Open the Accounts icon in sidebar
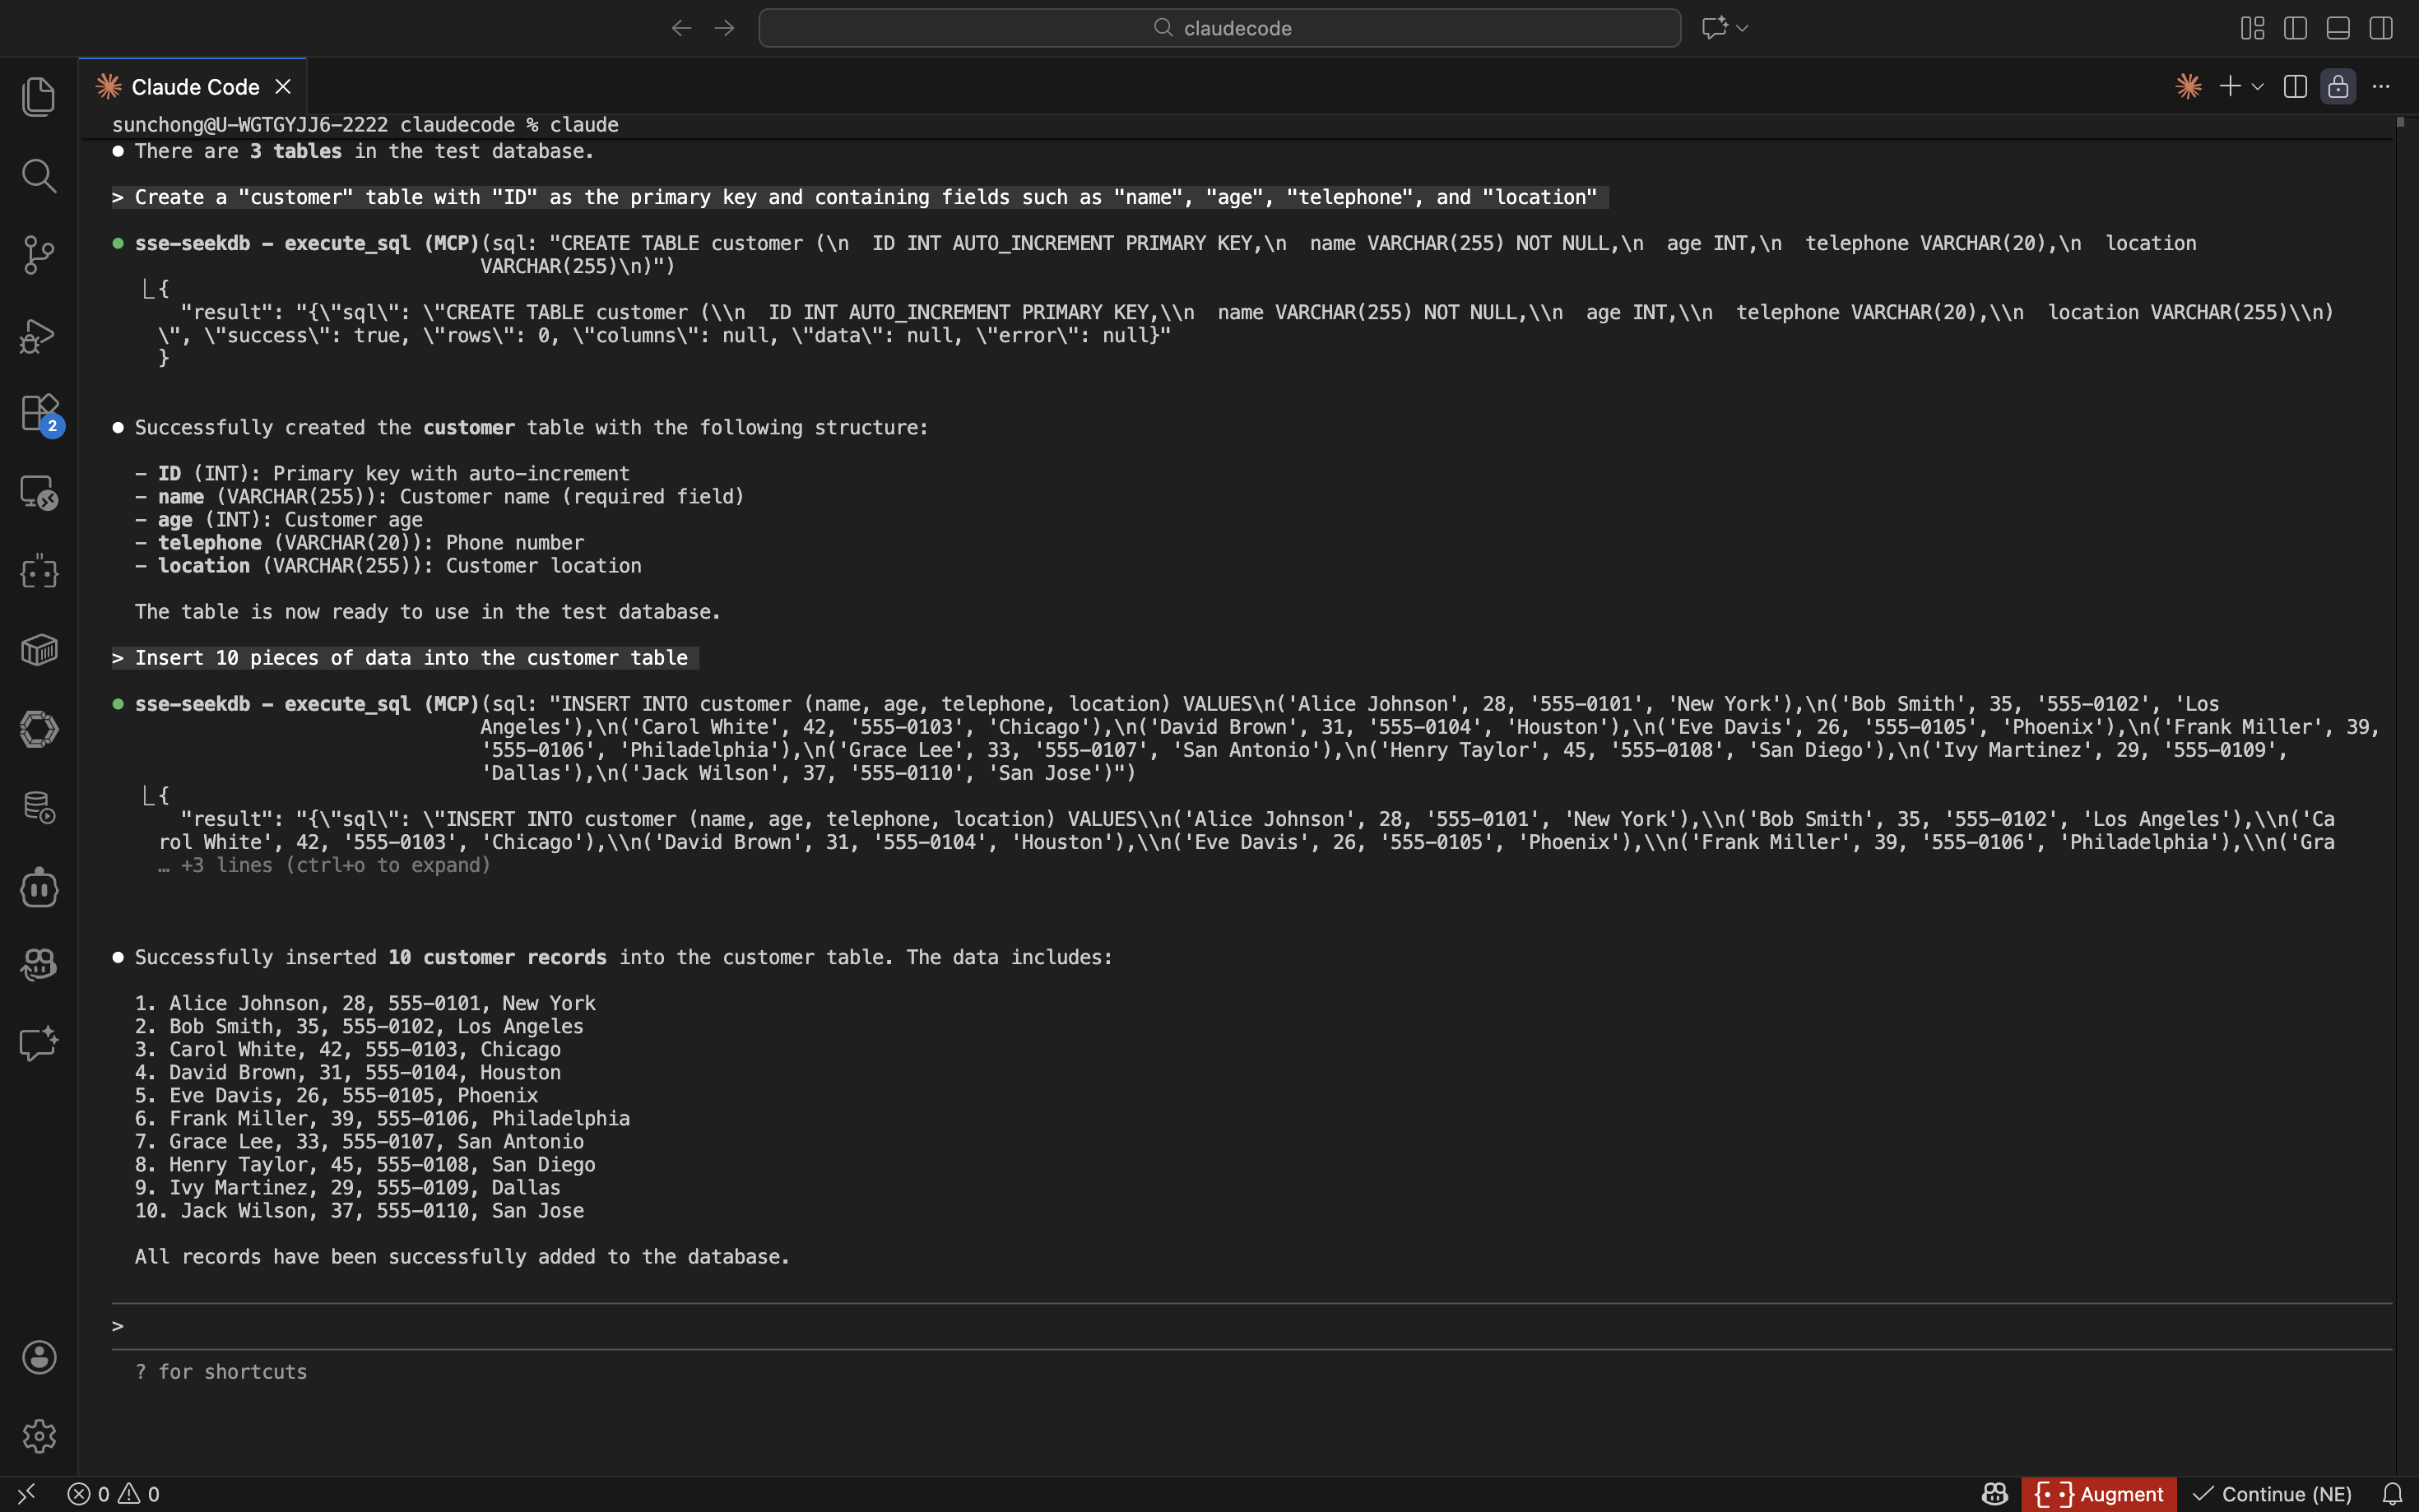Image resolution: width=2419 pixels, height=1512 pixels. 38,1357
